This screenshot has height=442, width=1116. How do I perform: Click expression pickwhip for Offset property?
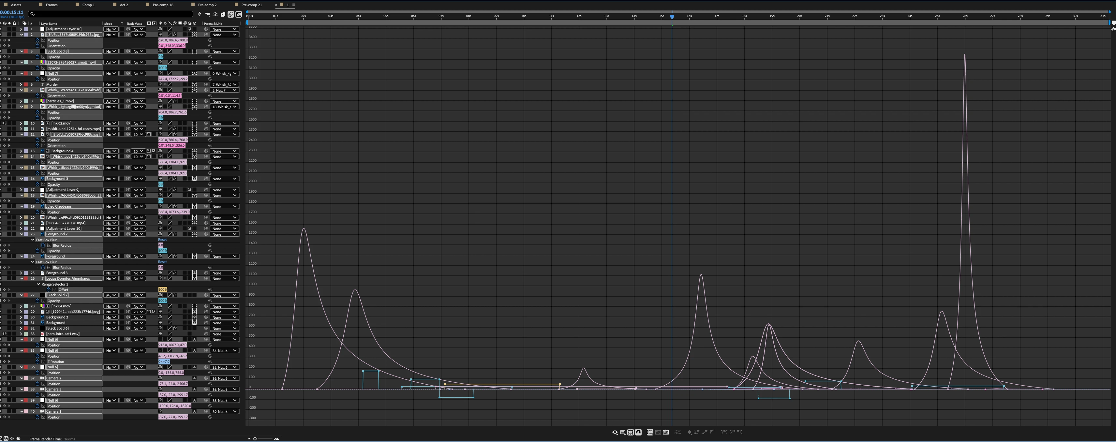[210, 289]
